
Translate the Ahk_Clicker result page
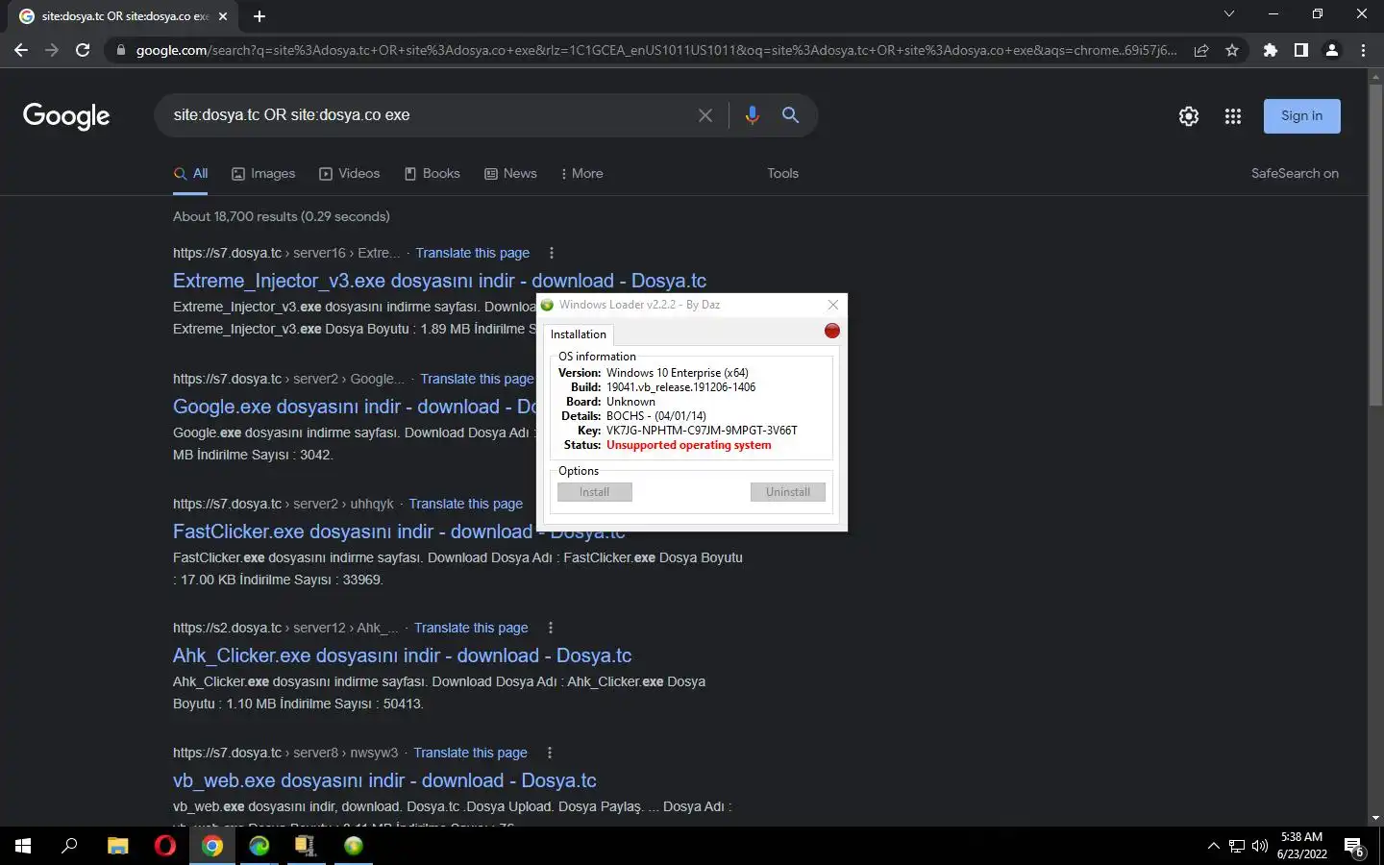point(471,628)
